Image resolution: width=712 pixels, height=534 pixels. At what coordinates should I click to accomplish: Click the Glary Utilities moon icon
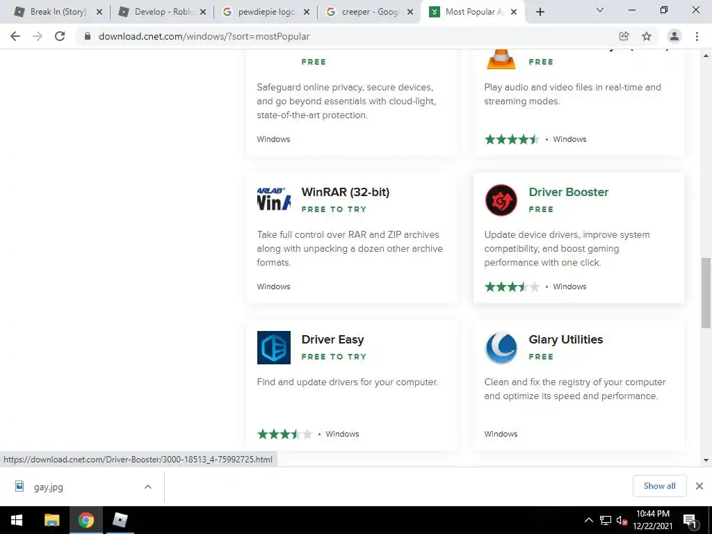coord(501,348)
